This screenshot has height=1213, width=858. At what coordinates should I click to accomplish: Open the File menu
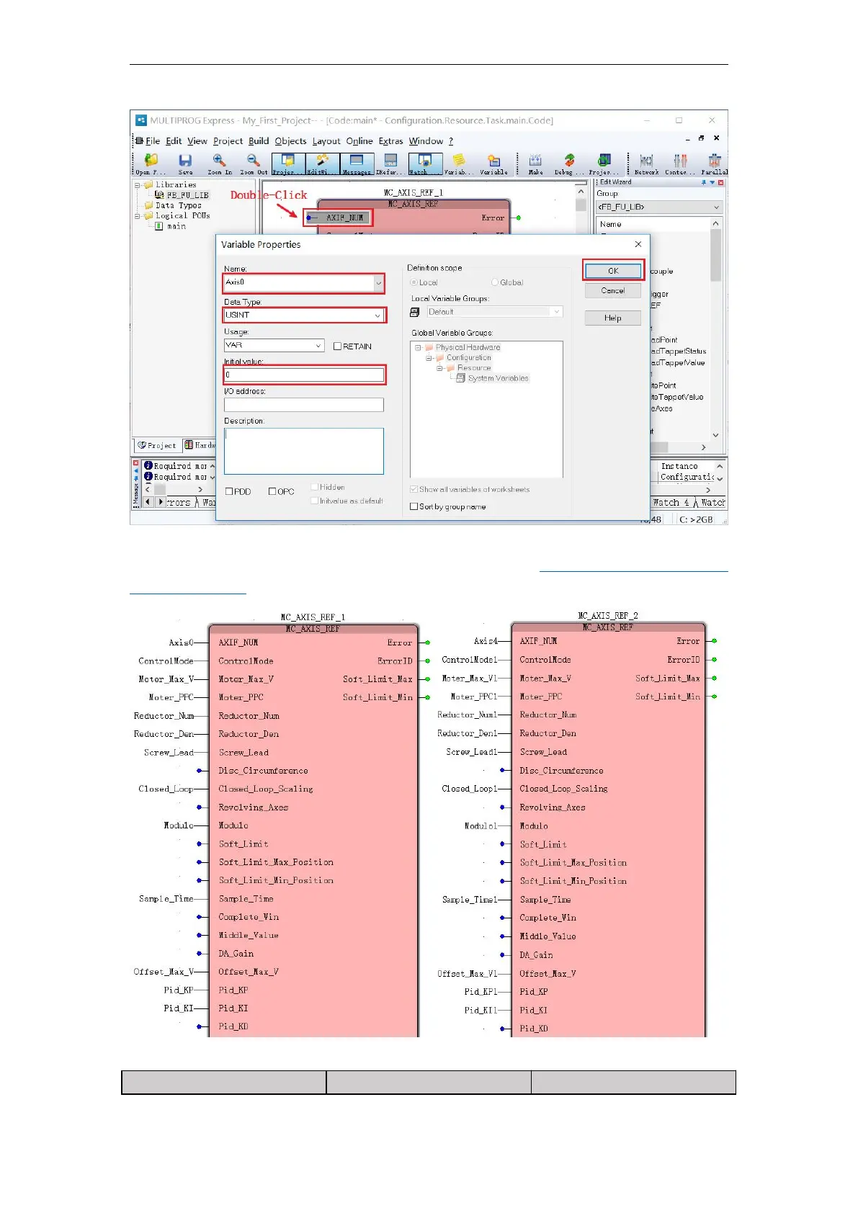153,141
